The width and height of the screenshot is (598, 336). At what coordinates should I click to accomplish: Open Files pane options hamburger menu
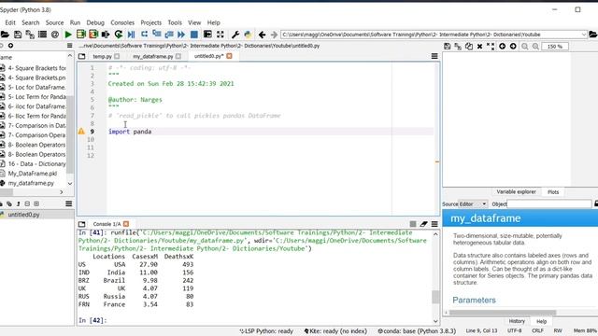click(x=69, y=46)
